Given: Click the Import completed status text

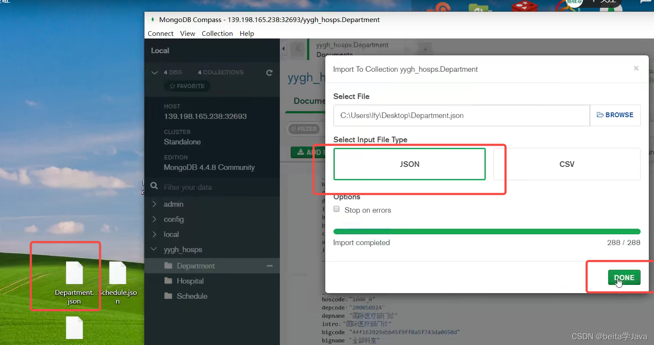Looking at the screenshot, I should (x=362, y=243).
